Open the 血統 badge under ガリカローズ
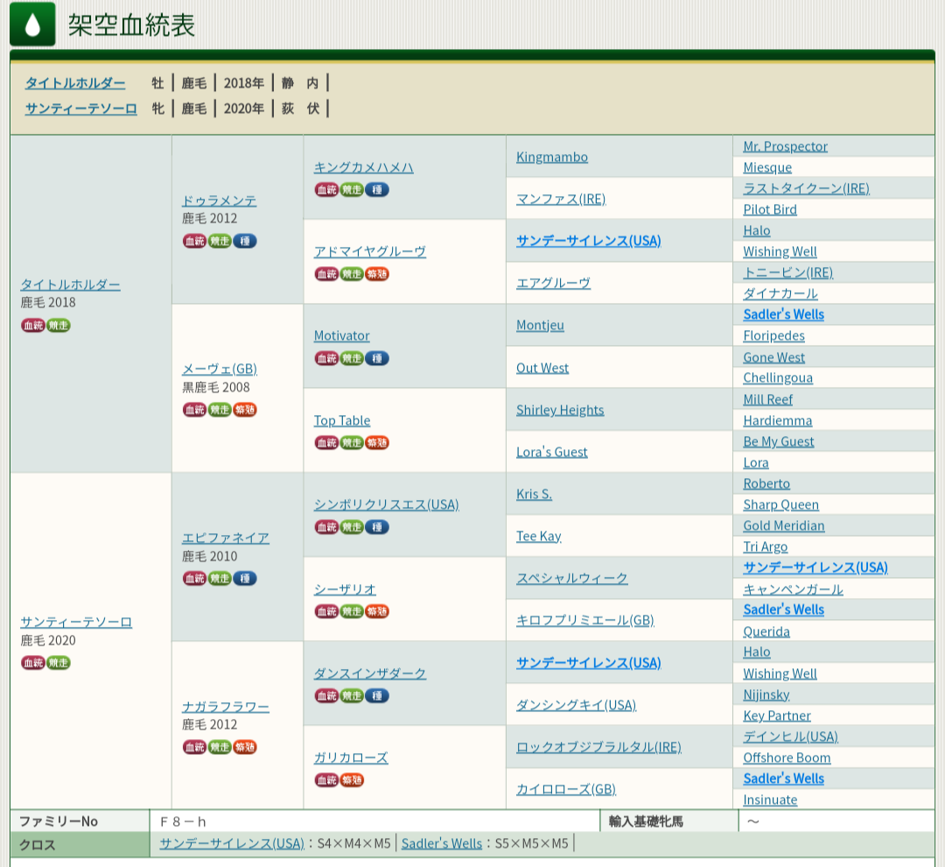The width and height of the screenshot is (945, 867). [x=326, y=780]
